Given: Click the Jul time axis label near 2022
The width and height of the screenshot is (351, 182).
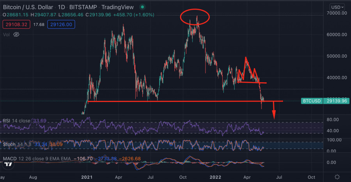Looking at the screenshot, I should 279,177.
